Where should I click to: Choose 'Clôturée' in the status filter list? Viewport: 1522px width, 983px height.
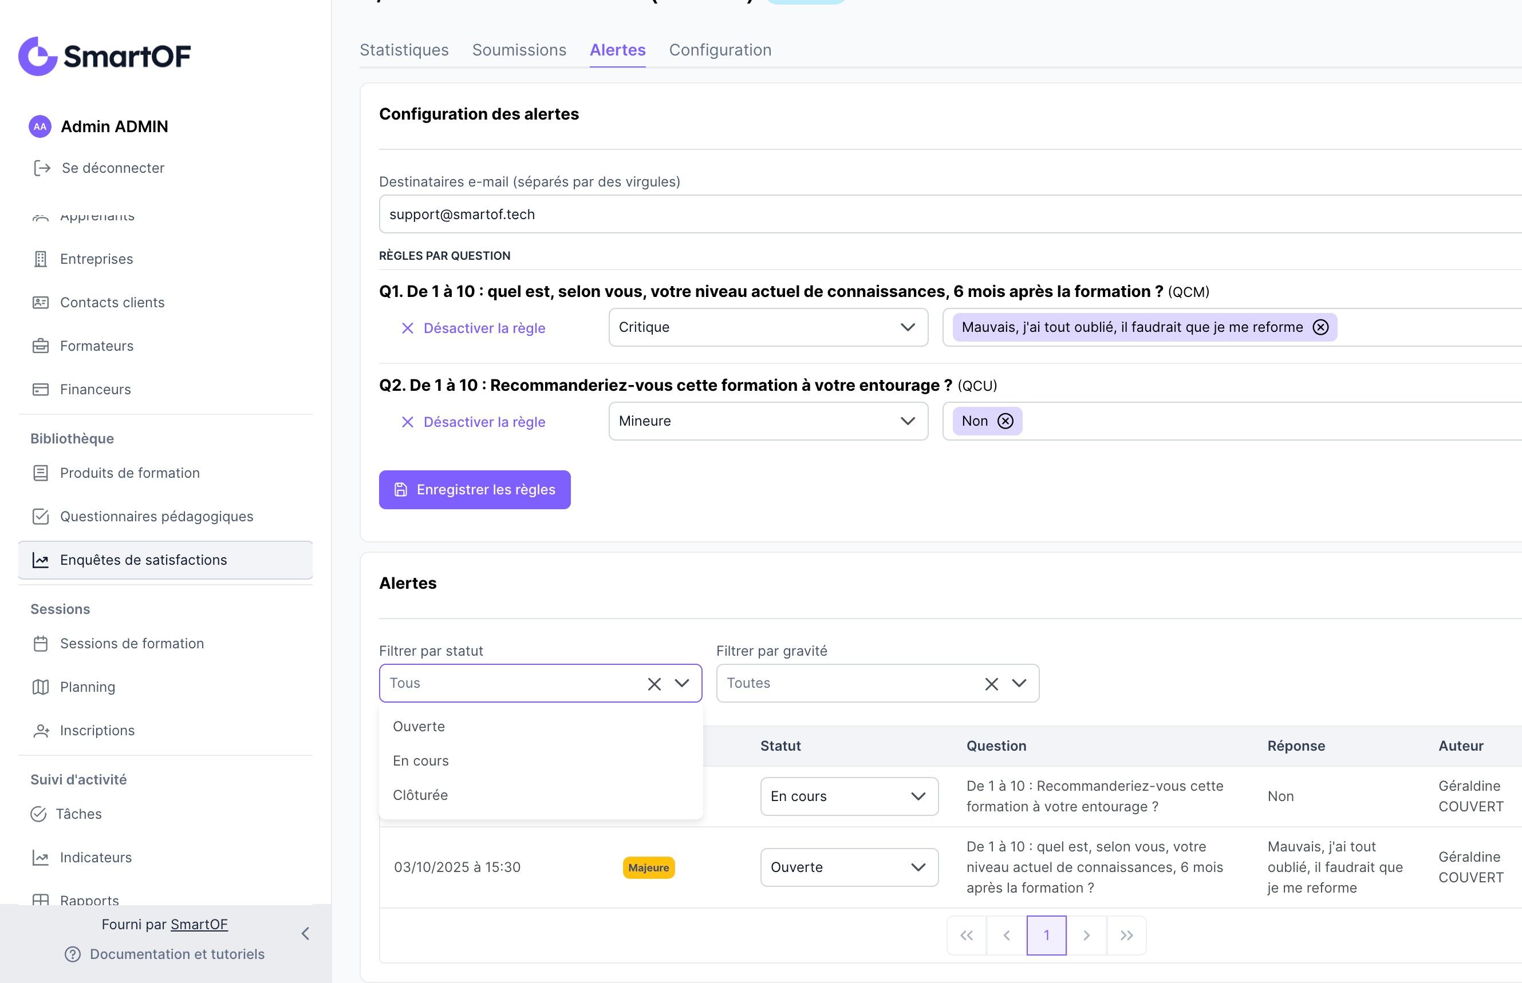click(x=420, y=795)
